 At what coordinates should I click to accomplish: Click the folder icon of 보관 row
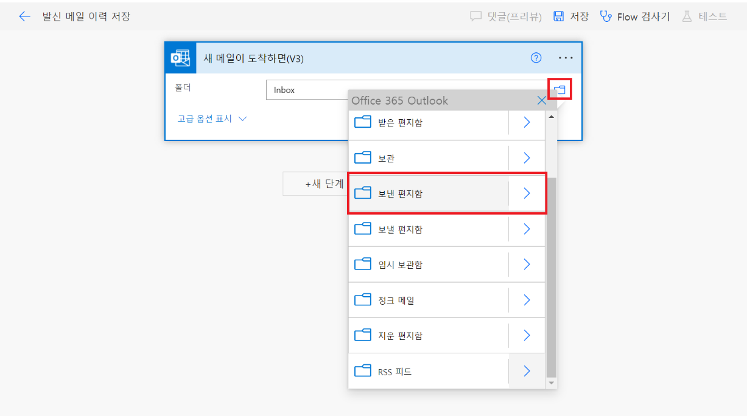coord(363,158)
